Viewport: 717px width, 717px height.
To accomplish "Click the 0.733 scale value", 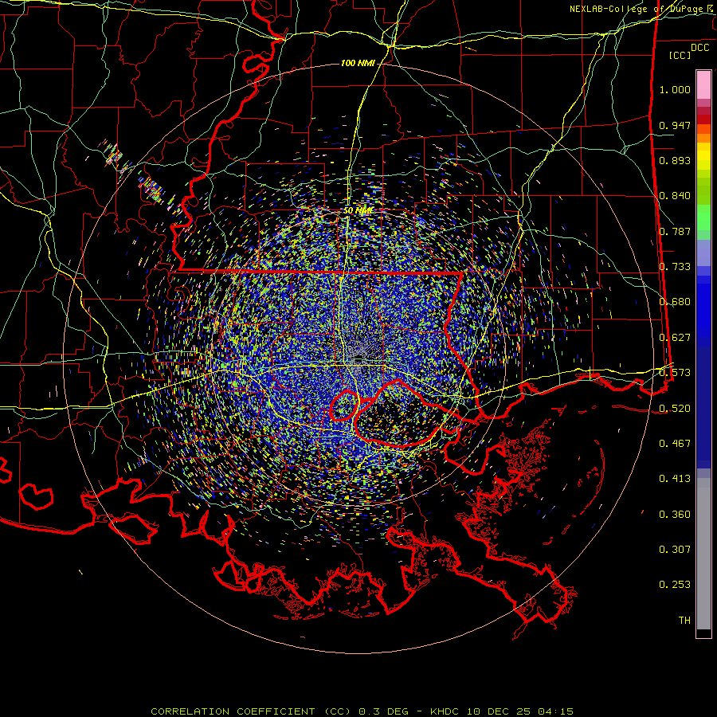I will point(675,267).
